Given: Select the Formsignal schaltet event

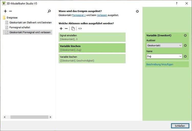Looking at the screenshot, I should [19, 27].
